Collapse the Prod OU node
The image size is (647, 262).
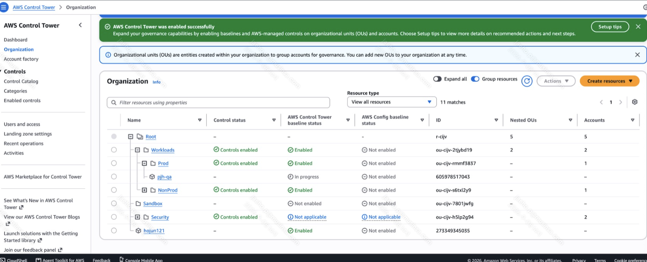click(145, 163)
